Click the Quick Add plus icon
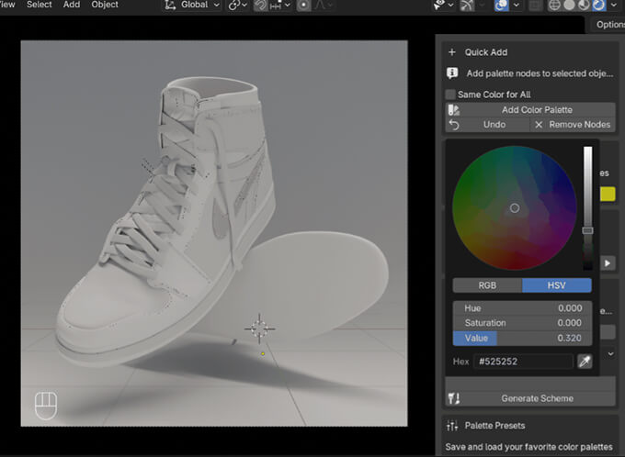This screenshot has width=625, height=457. (x=452, y=52)
